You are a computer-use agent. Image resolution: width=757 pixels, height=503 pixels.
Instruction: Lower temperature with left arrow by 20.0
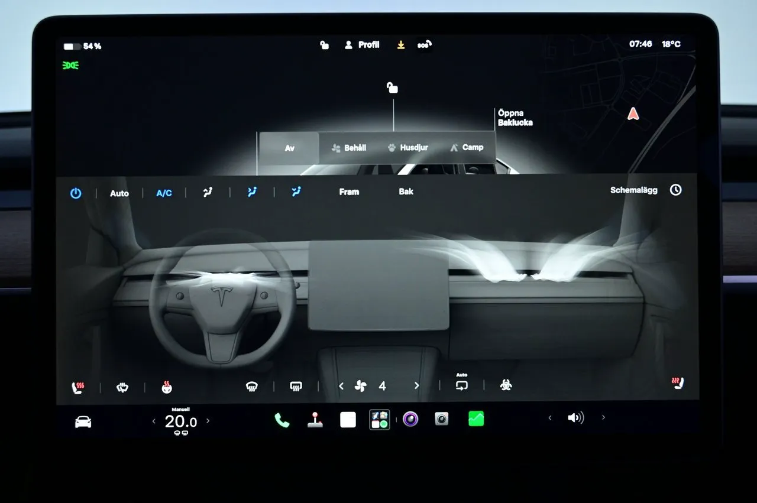154,421
